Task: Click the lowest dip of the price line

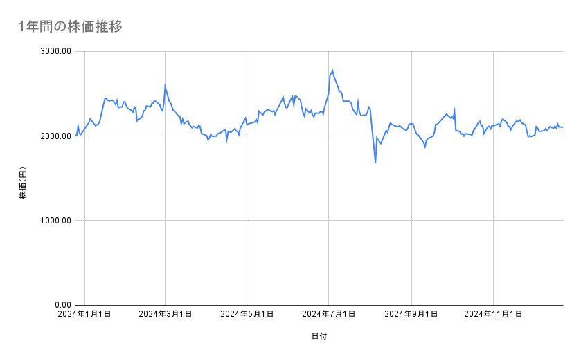Action: [375, 163]
